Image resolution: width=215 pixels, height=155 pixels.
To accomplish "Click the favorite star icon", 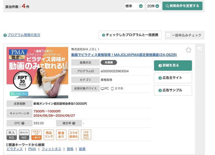I will click(188, 50).
